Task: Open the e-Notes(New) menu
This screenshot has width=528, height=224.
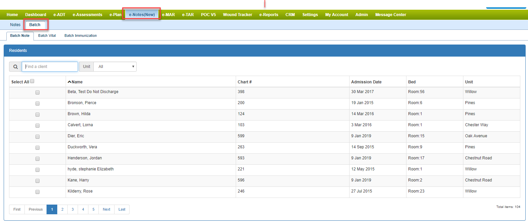Action: [x=142, y=15]
